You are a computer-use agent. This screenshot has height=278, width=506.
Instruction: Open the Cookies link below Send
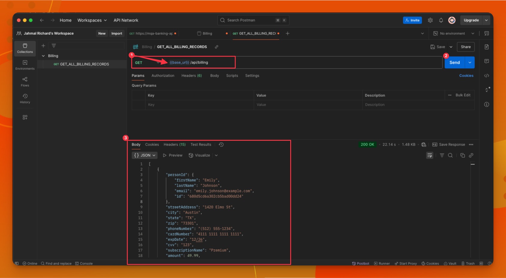(x=466, y=75)
